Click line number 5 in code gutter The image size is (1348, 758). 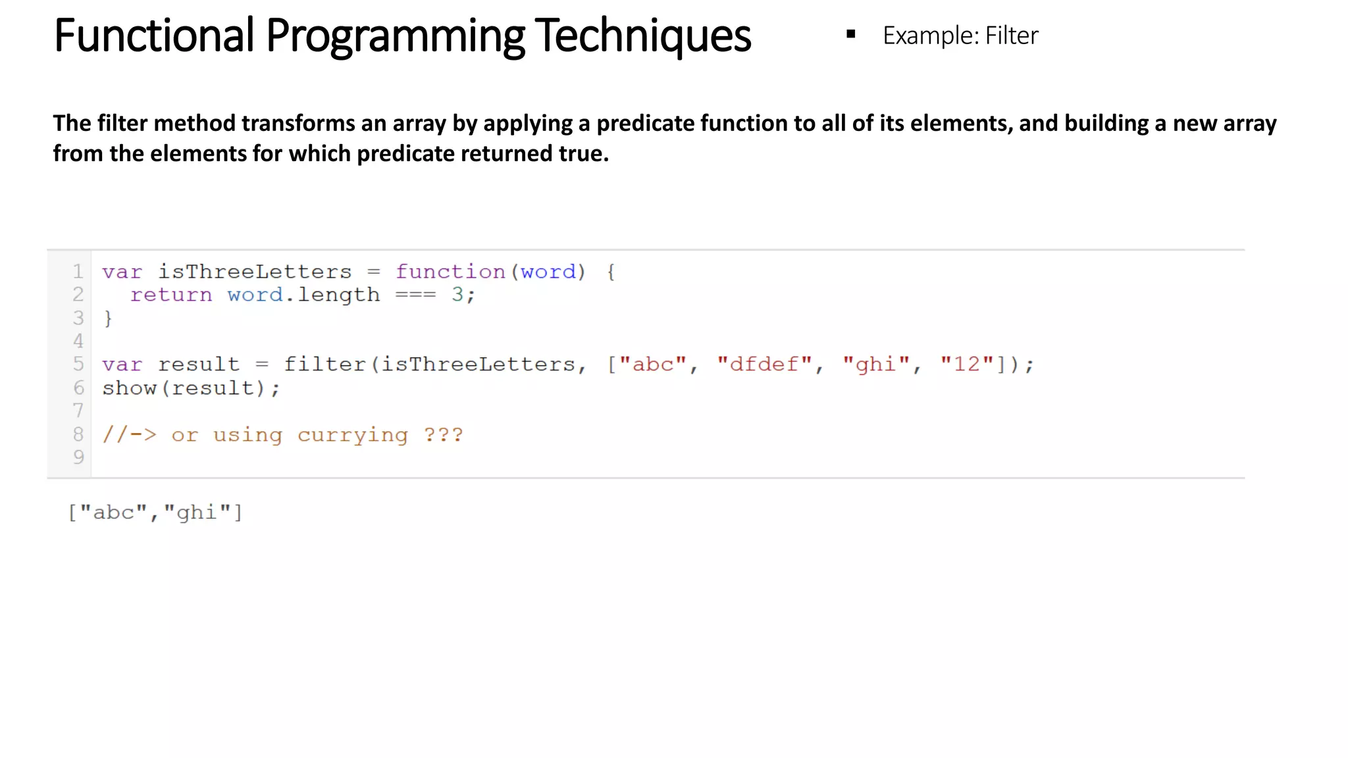point(78,364)
